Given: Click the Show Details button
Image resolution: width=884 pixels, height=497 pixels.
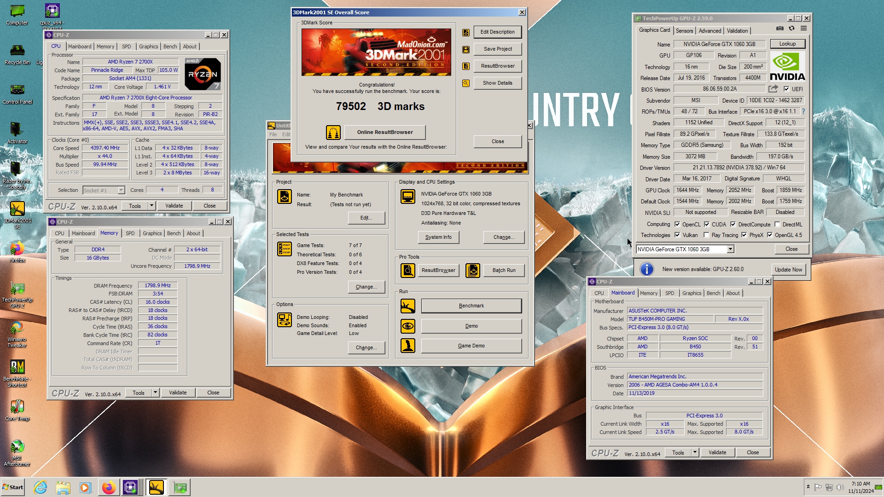Looking at the screenshot, I should (x=497, y=83).
